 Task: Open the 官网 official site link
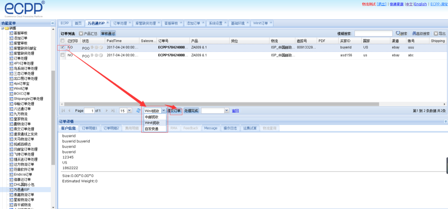pos(235,111)
